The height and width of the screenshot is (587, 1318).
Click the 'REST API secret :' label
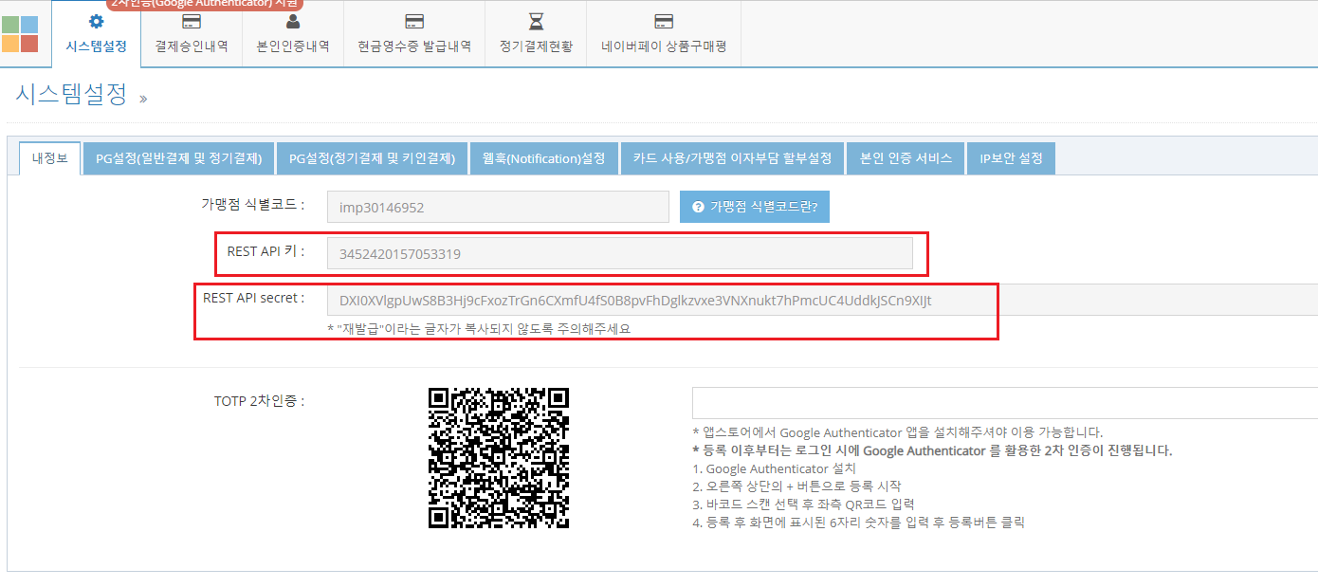(x=253, y=298)
